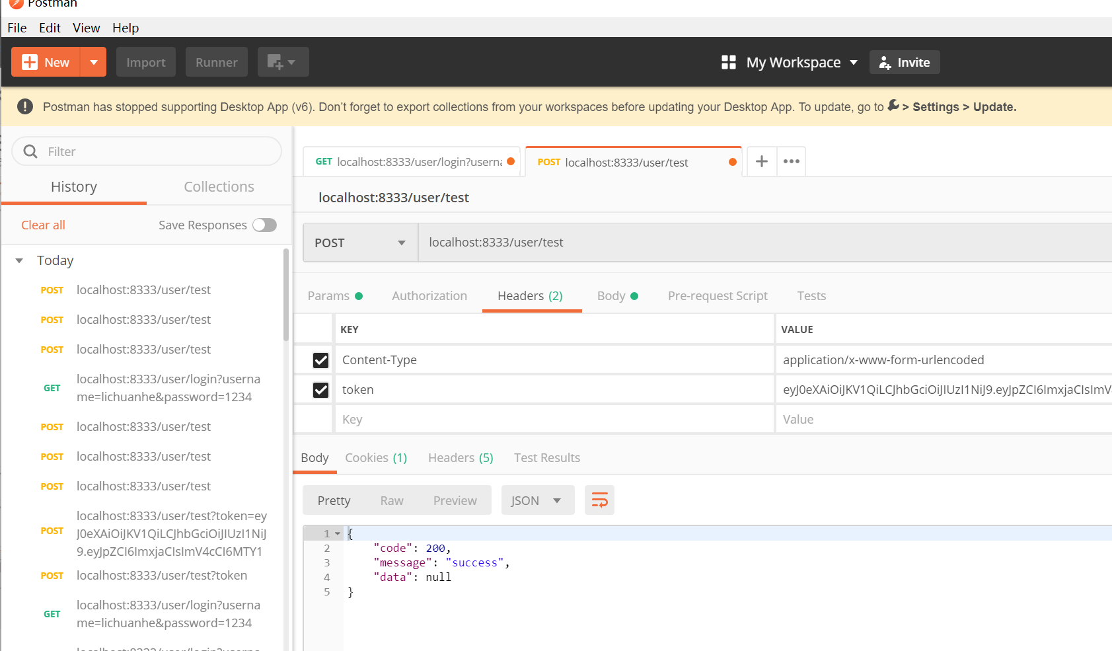Open the Test Results tab
Image resolution: width=1112 pixels, height=651 pixels.
[547, 458]
